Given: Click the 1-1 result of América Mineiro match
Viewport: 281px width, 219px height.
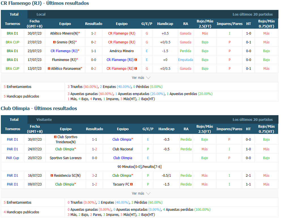Looking at the screenshot, I should [93, 51].
